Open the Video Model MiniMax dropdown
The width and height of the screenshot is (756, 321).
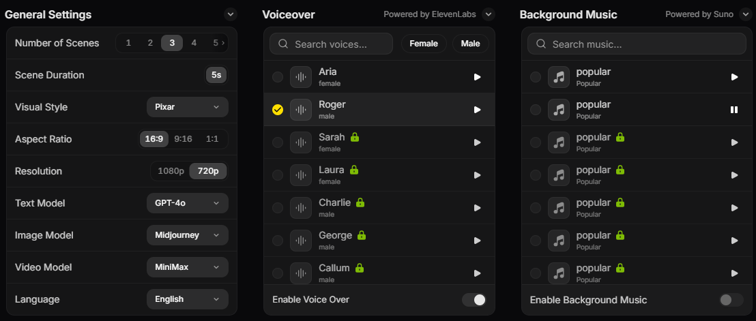pyautogui.click(x=188, y=267)
